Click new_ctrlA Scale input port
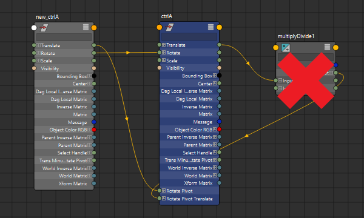The height and width of the screenshot is (218, 364). click(x=34, y=61)
